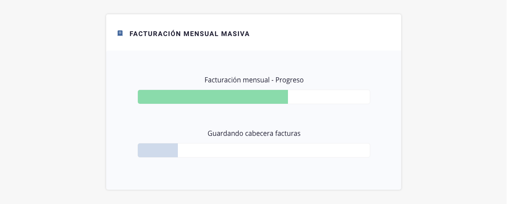
Task: Click the word MENSUAL in the card heading
Action: click(x=202, y=34)
